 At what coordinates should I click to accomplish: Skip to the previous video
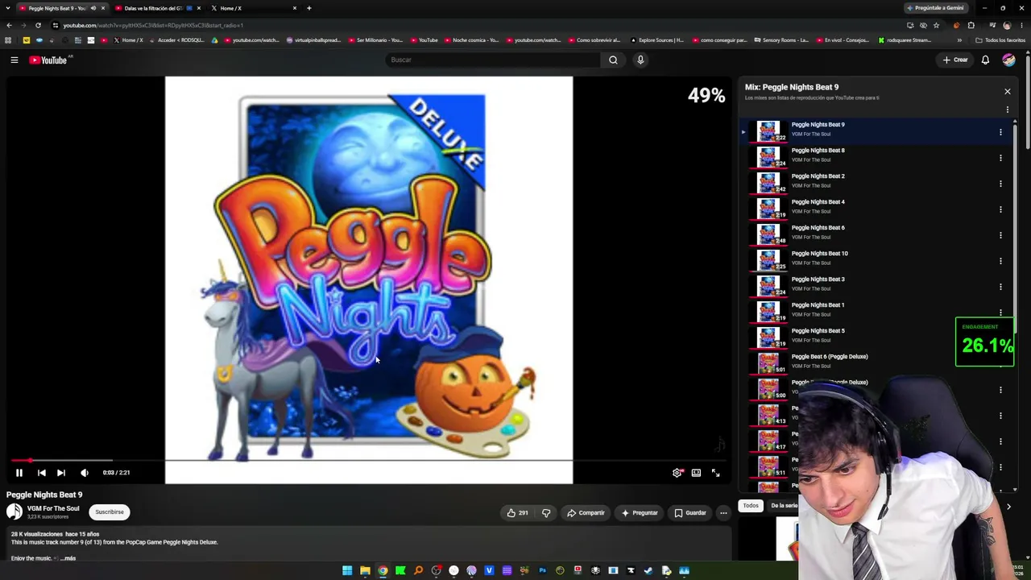[x=41, y=473]
